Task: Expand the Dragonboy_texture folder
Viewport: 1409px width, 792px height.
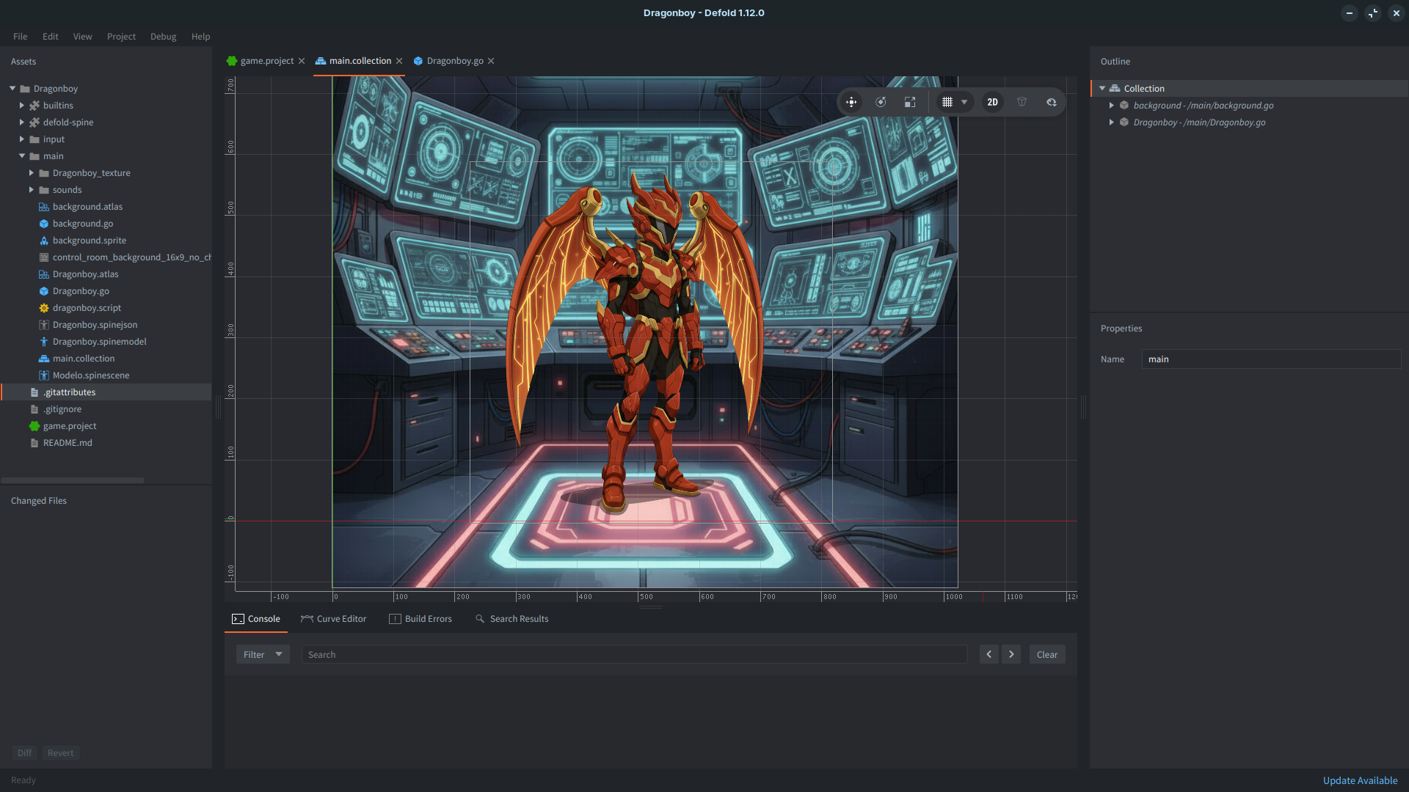Action: pos(32,173)
